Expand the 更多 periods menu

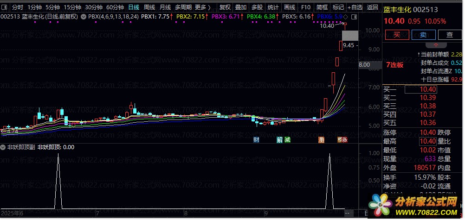203,7
